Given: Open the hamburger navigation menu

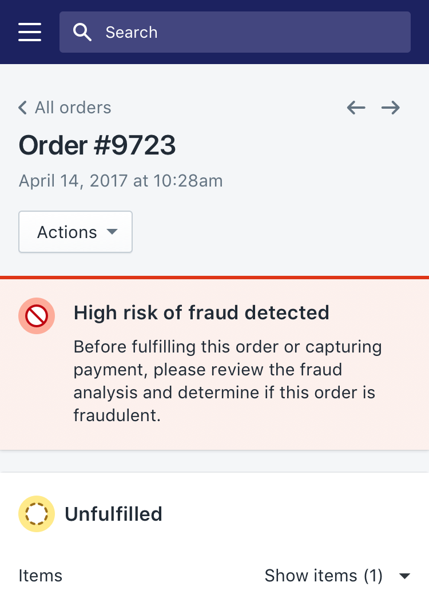Looking at the screenshot, I should [x=30, y=32].
